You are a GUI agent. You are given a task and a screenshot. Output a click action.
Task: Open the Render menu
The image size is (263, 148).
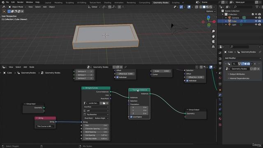point(20,2)
